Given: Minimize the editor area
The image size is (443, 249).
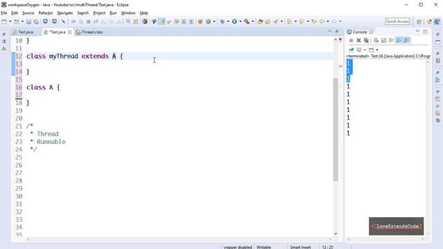Looking at the screenshot, I should (x=329, y=31).
